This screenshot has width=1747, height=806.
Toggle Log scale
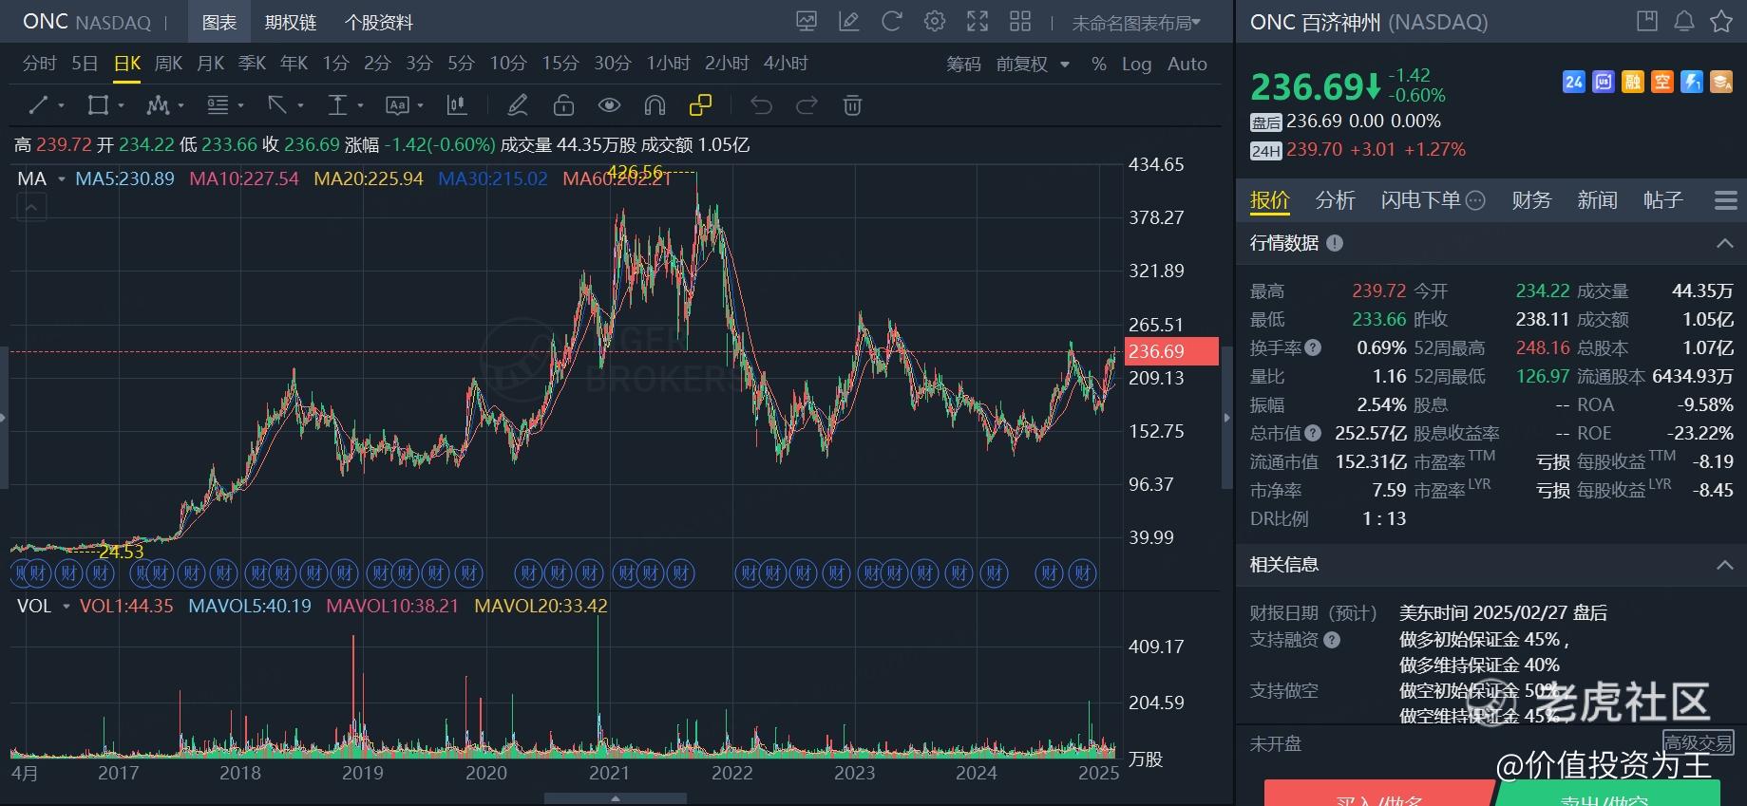coord(1136,64)
